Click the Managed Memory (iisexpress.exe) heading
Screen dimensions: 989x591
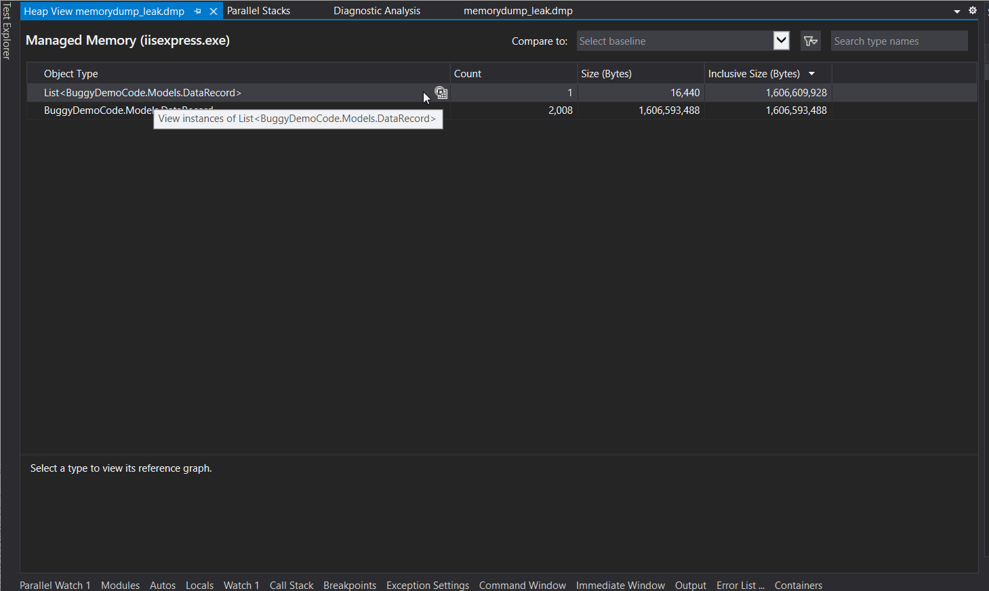click(x=127, y=41)
